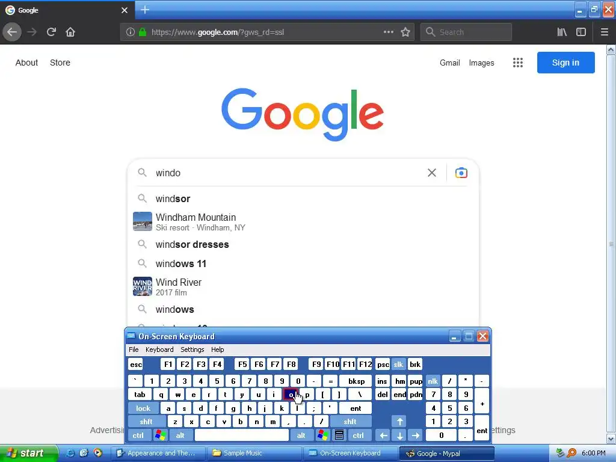This screenshot has width=616, height=462.
Task: Click the tab key on keyboard
Action: (x=140, y=395)
